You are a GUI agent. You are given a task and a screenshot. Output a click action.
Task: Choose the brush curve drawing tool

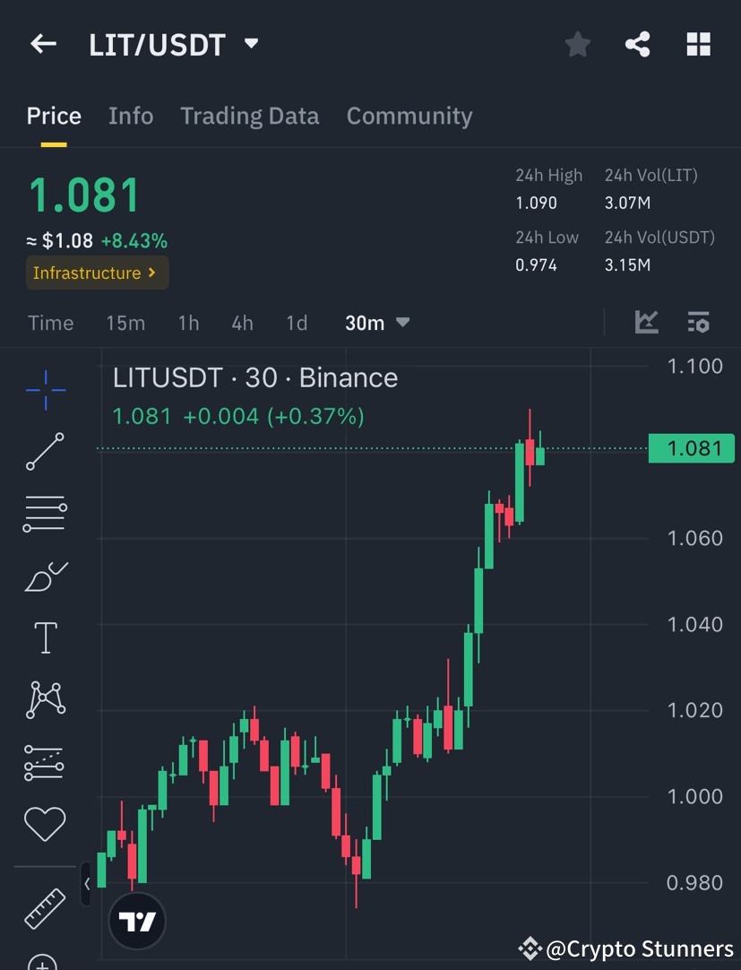click(x=45, y=575)
